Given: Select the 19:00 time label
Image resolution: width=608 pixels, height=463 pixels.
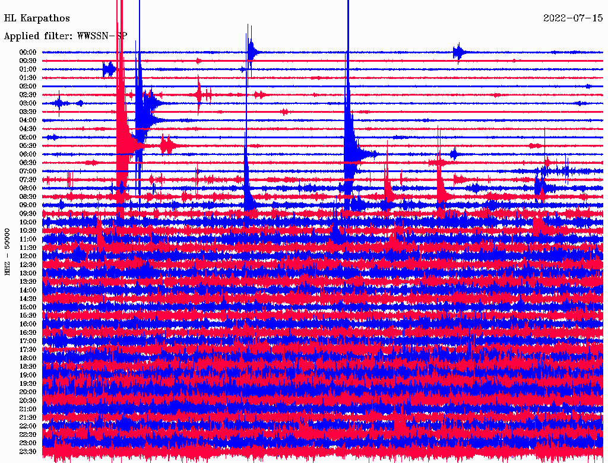Looking at the screenshot, I should [x=28, y=375].
